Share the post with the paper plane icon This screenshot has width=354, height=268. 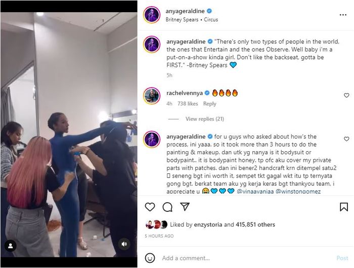185,207
